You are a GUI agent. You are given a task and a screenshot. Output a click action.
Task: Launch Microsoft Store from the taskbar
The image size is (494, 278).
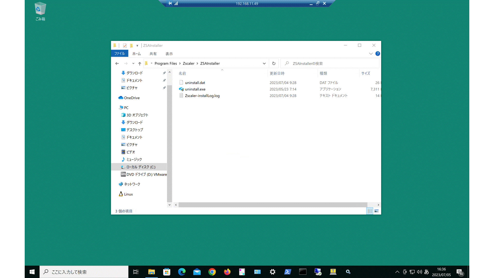[167, 272]
